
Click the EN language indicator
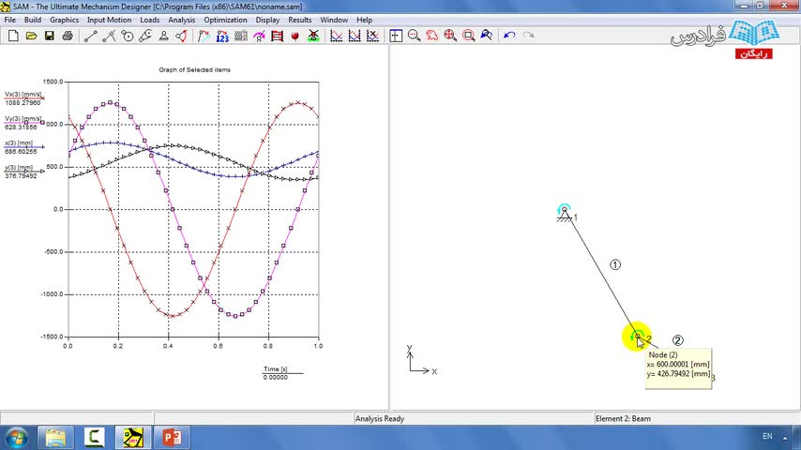point(767,436)
